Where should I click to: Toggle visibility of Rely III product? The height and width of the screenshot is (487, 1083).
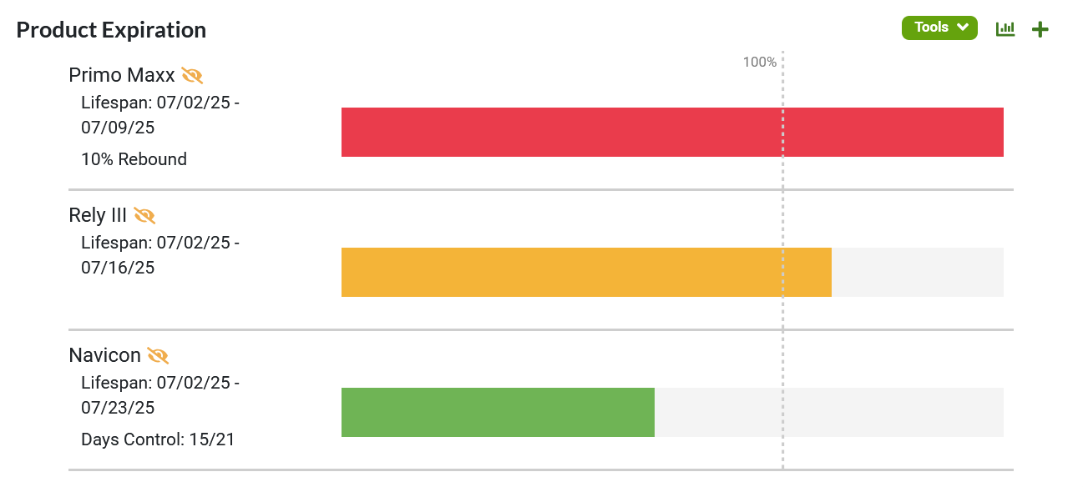(x=144, y=216)
